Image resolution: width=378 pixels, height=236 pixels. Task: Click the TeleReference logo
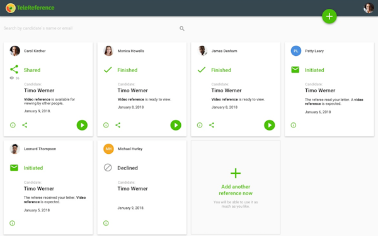click(x=30, y=8)
